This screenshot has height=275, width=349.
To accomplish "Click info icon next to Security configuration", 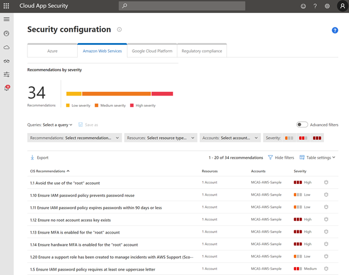I will point(119,30).
